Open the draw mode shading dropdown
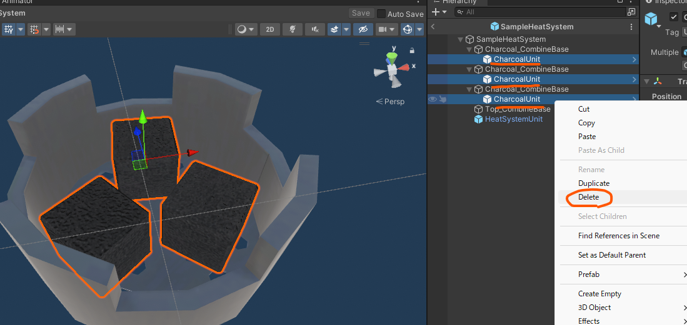 pos(245,29)
